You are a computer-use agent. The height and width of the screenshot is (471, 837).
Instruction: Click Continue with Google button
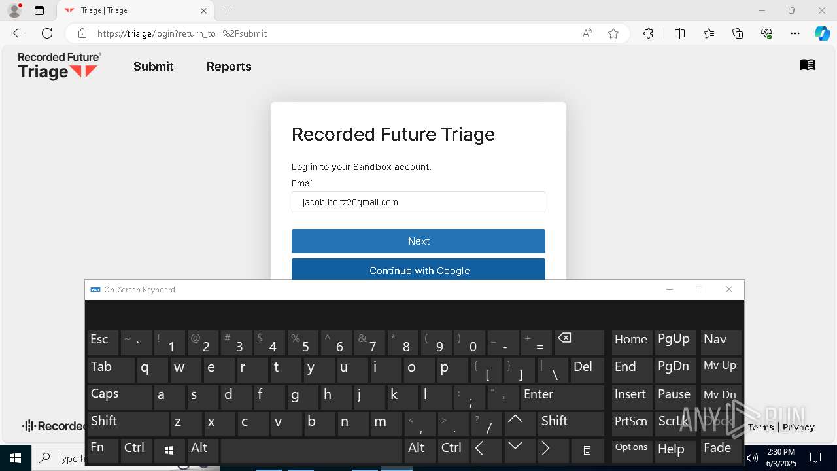pyautogui.click(x=418, y=270)
